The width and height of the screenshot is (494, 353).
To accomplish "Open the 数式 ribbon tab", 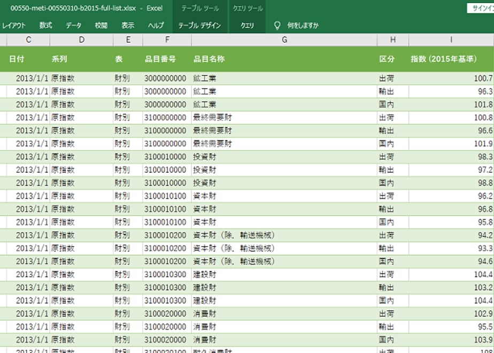I will pyautogui.click(x=45, y=26).
